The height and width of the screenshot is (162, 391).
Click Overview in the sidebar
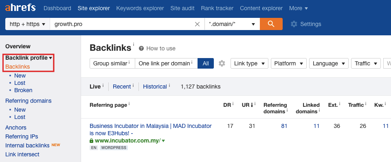[x=18, y=46]
